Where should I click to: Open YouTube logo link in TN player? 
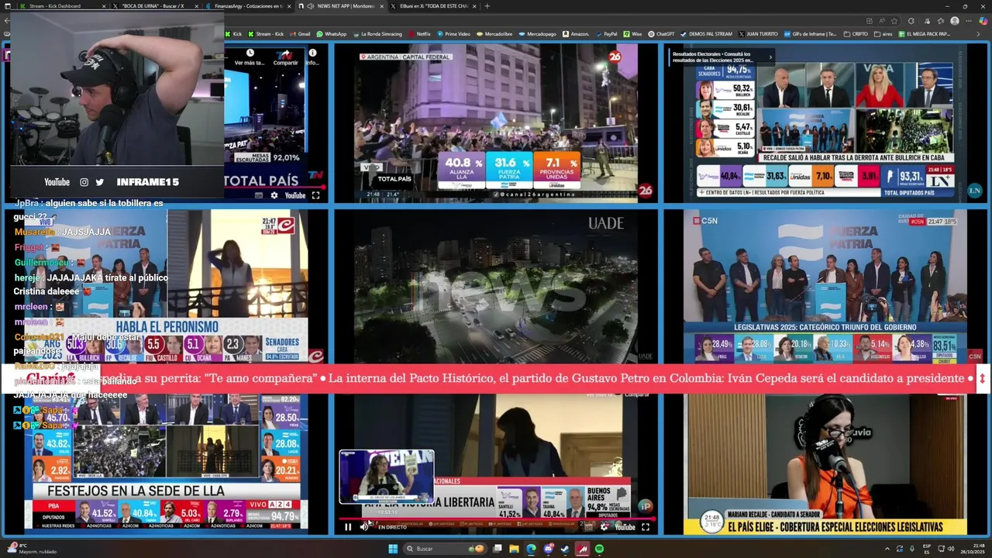(x=294, y=195)
